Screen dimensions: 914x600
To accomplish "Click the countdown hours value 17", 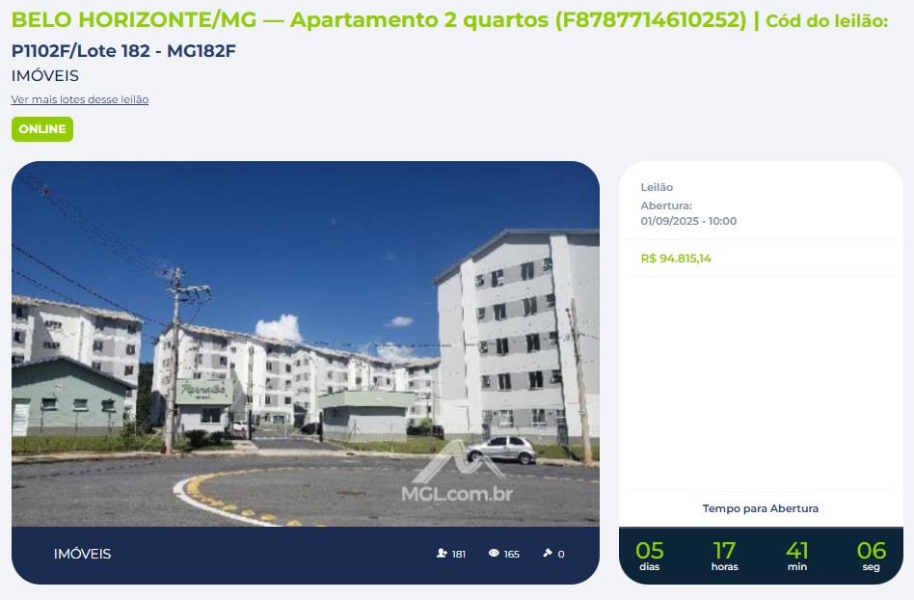I will 724,551.
